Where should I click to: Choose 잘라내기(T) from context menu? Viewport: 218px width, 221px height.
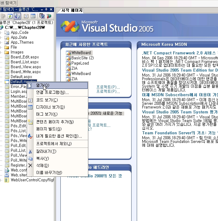[x=58, y=151]
